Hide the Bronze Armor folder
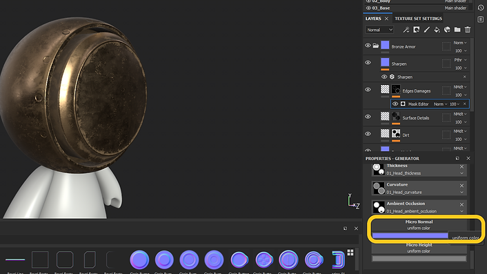 tap(368, 46)
